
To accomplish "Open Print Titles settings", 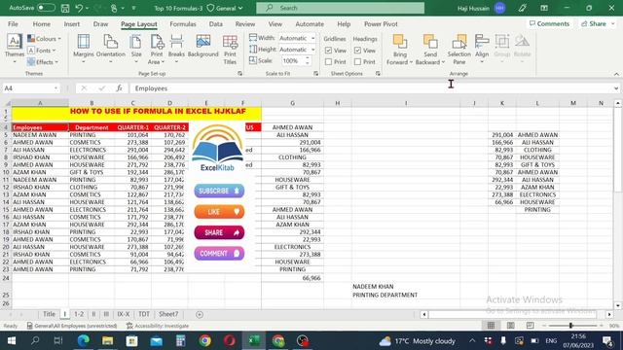I will pos(230,49).
